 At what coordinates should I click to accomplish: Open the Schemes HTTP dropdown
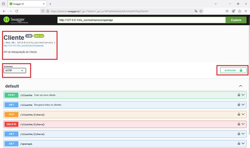[15, 71]
